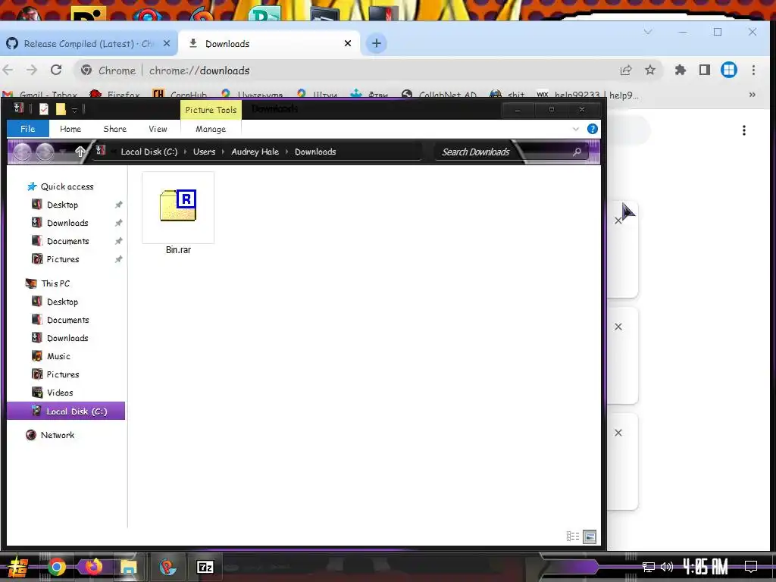This screenshot has width=776, height=582.
Task: Open Firefox from taskbar
Action: coord(93,567)
